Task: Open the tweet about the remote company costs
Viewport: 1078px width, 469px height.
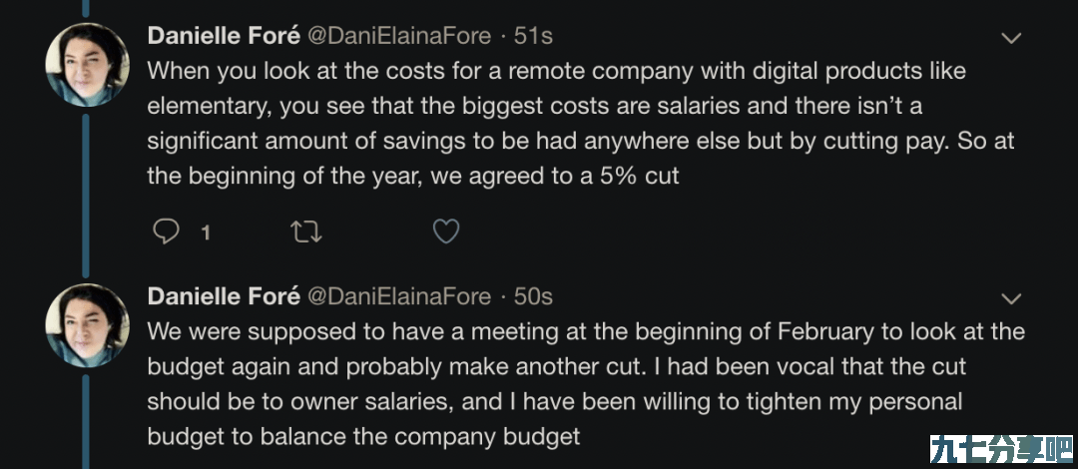Action: (x=581, y=123)
